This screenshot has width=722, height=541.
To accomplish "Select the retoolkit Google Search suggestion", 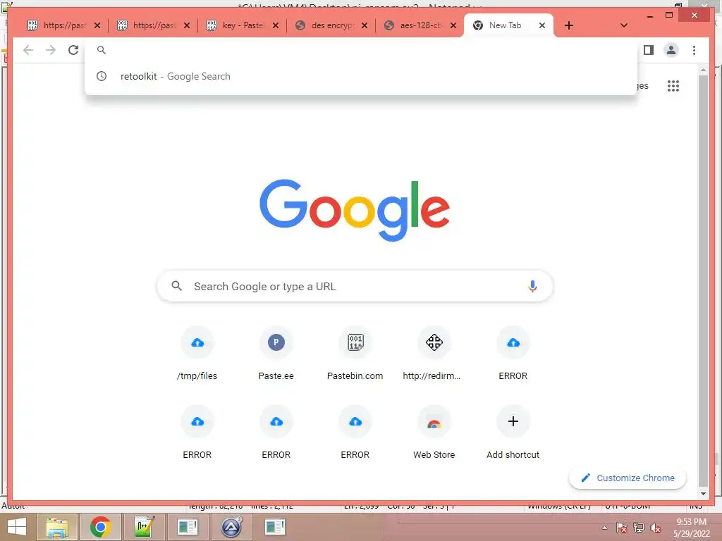I will point(361,76).
